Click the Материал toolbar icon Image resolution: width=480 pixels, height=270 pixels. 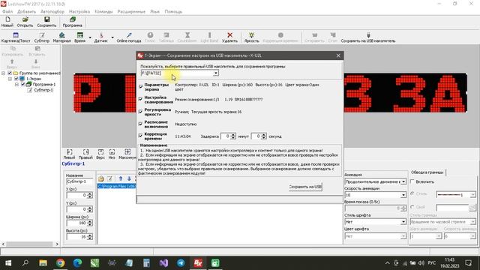click(61, 37)
